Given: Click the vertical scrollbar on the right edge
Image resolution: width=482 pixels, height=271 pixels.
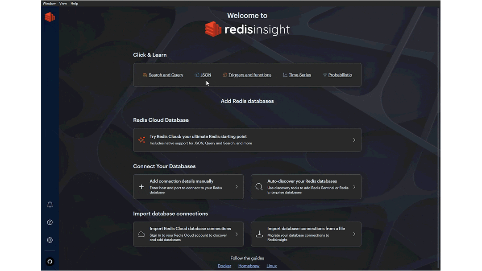Looking at the screenshot, I should click(438, 138).
